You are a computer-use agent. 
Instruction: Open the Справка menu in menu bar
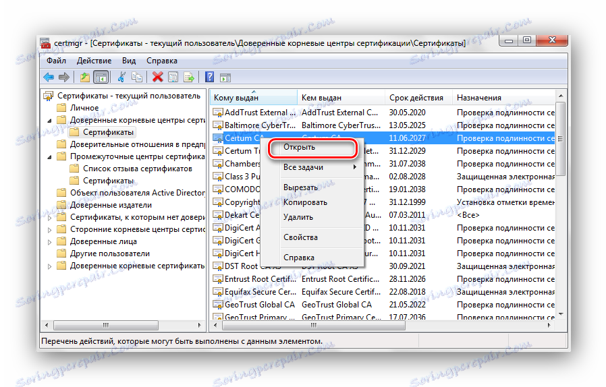point(161,61)
